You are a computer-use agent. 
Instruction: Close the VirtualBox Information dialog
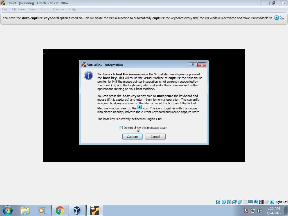pyautogui.click(x=202, y=65)
